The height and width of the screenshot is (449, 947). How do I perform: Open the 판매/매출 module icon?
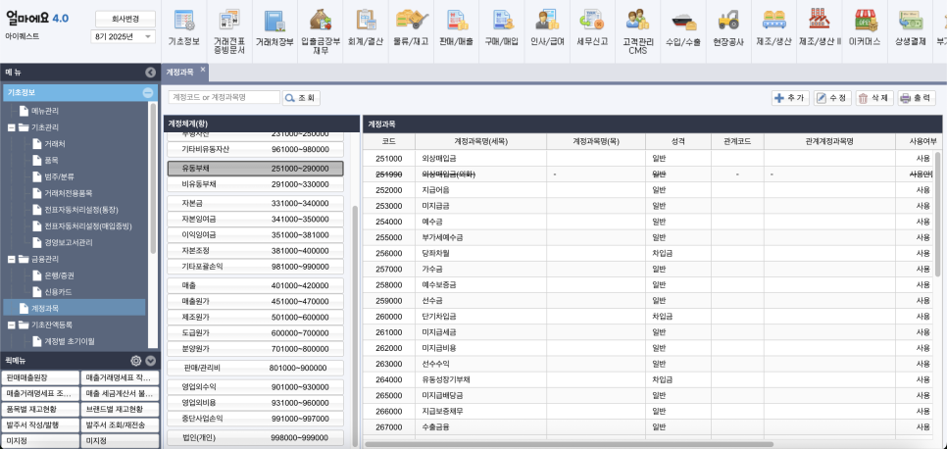pyautogui.click(x=457, y=28)
